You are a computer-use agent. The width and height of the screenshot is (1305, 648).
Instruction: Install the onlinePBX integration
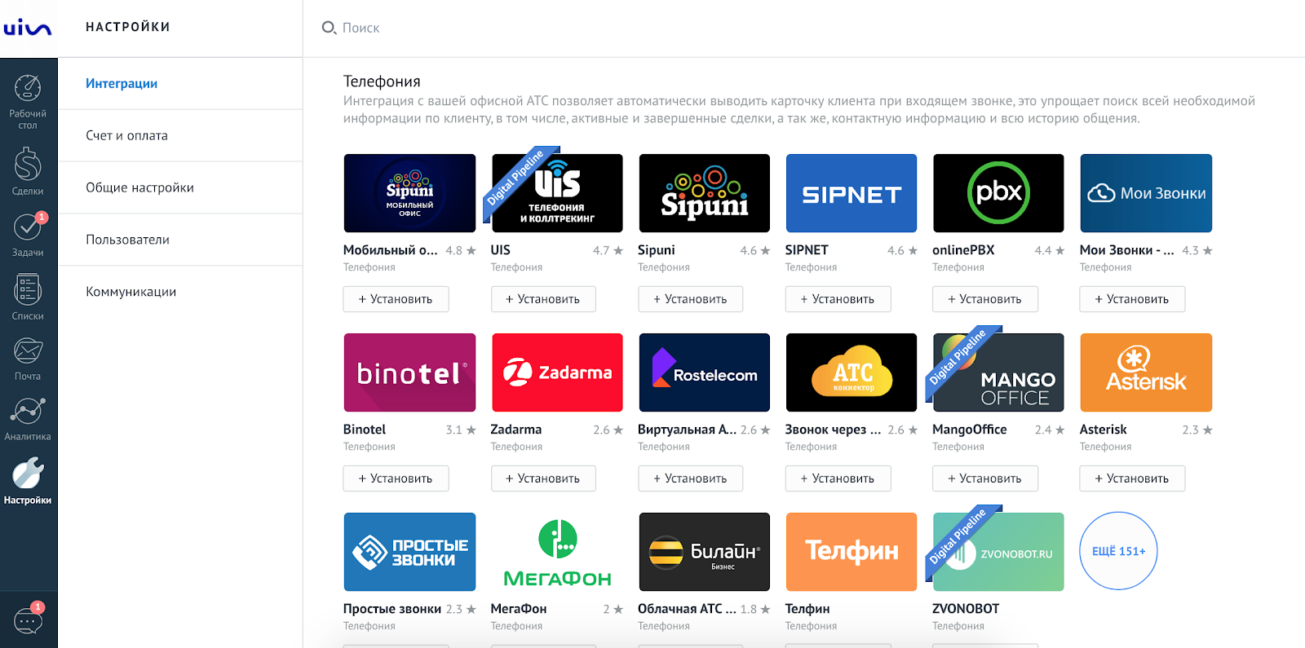pos(984,299)
